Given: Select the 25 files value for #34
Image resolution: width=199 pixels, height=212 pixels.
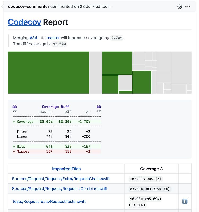Looking at the screenshot, I should 69,131.
